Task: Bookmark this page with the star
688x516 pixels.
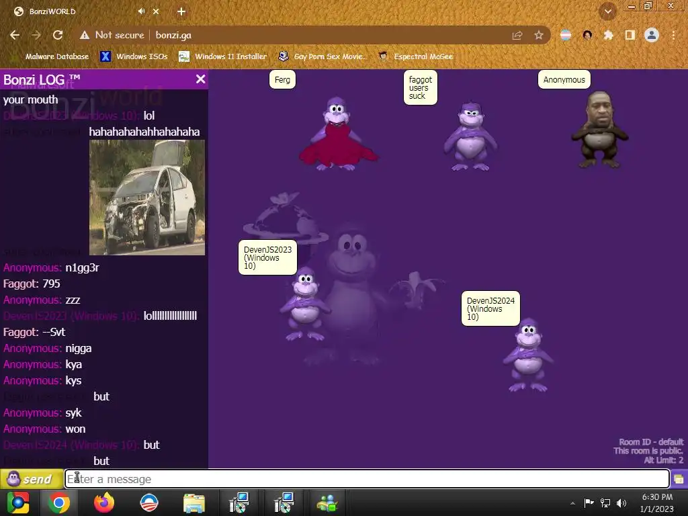Action: tap(539, 35)
